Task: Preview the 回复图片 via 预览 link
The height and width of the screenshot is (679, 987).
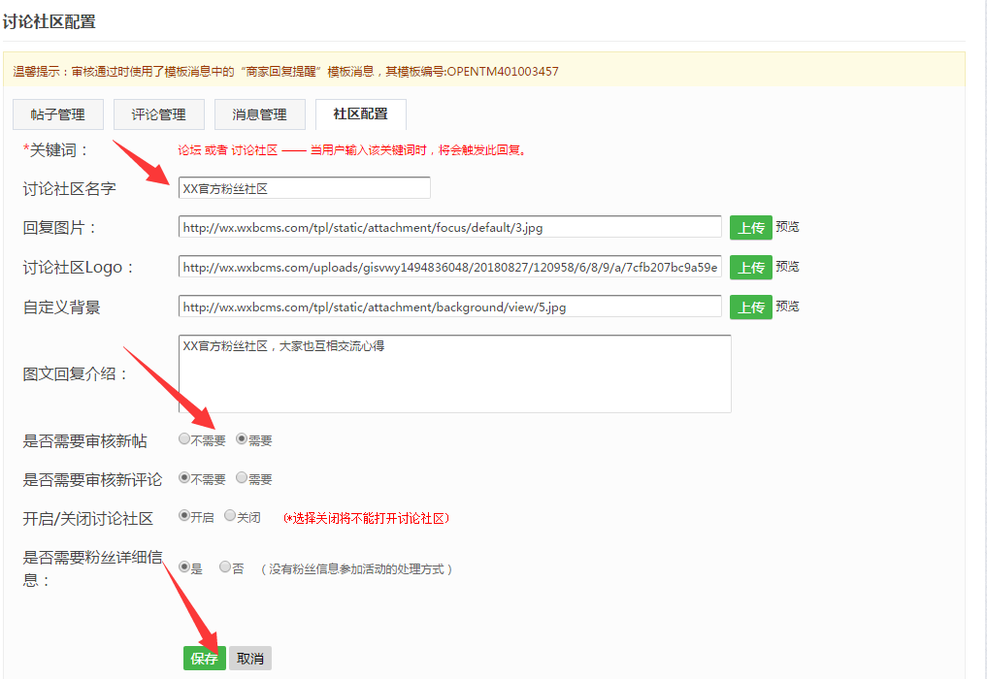Action: 786,226
